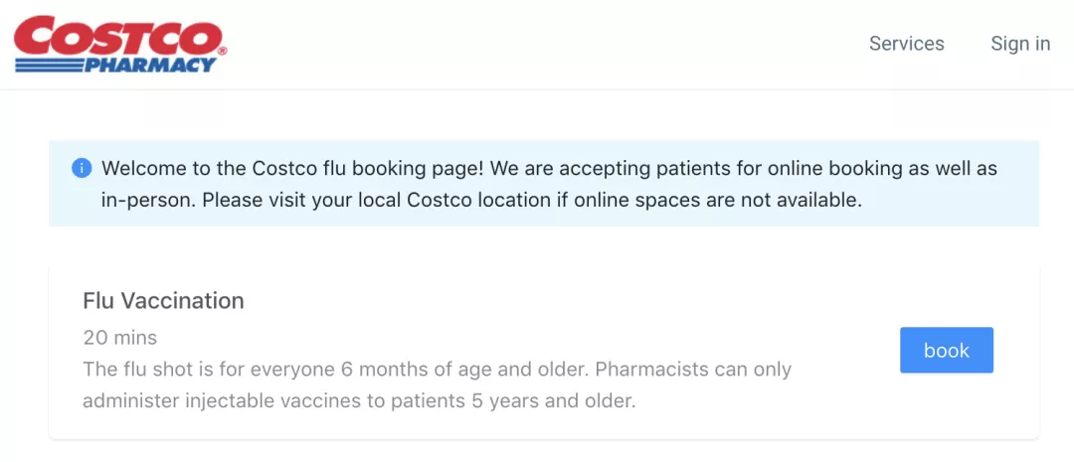The image size is (1074, 462).
Task: Click the Costco Pharmacy logo
Action: [x=120, y=45]
